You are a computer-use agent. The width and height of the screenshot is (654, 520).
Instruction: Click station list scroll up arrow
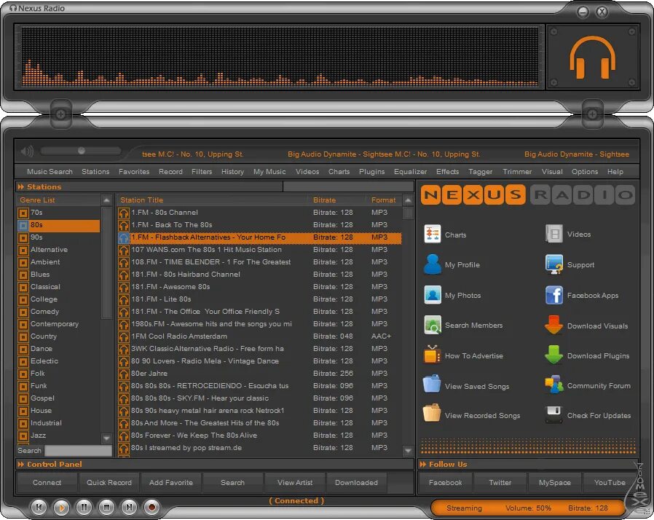click(408, 200)
